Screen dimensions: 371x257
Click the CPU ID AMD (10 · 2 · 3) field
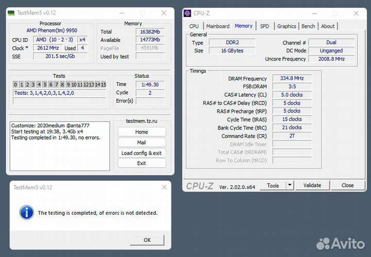55,40
